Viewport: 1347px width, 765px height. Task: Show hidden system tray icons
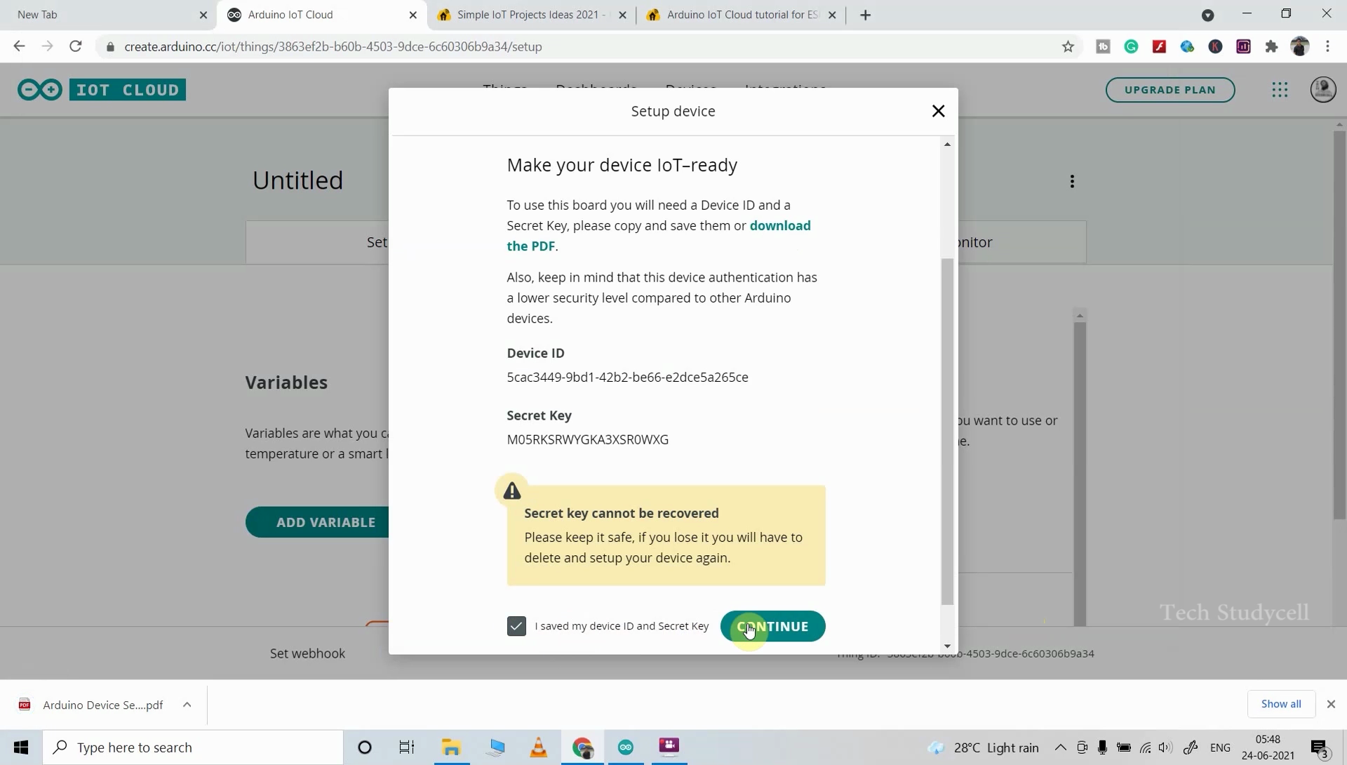click(x=1060, y=747)
